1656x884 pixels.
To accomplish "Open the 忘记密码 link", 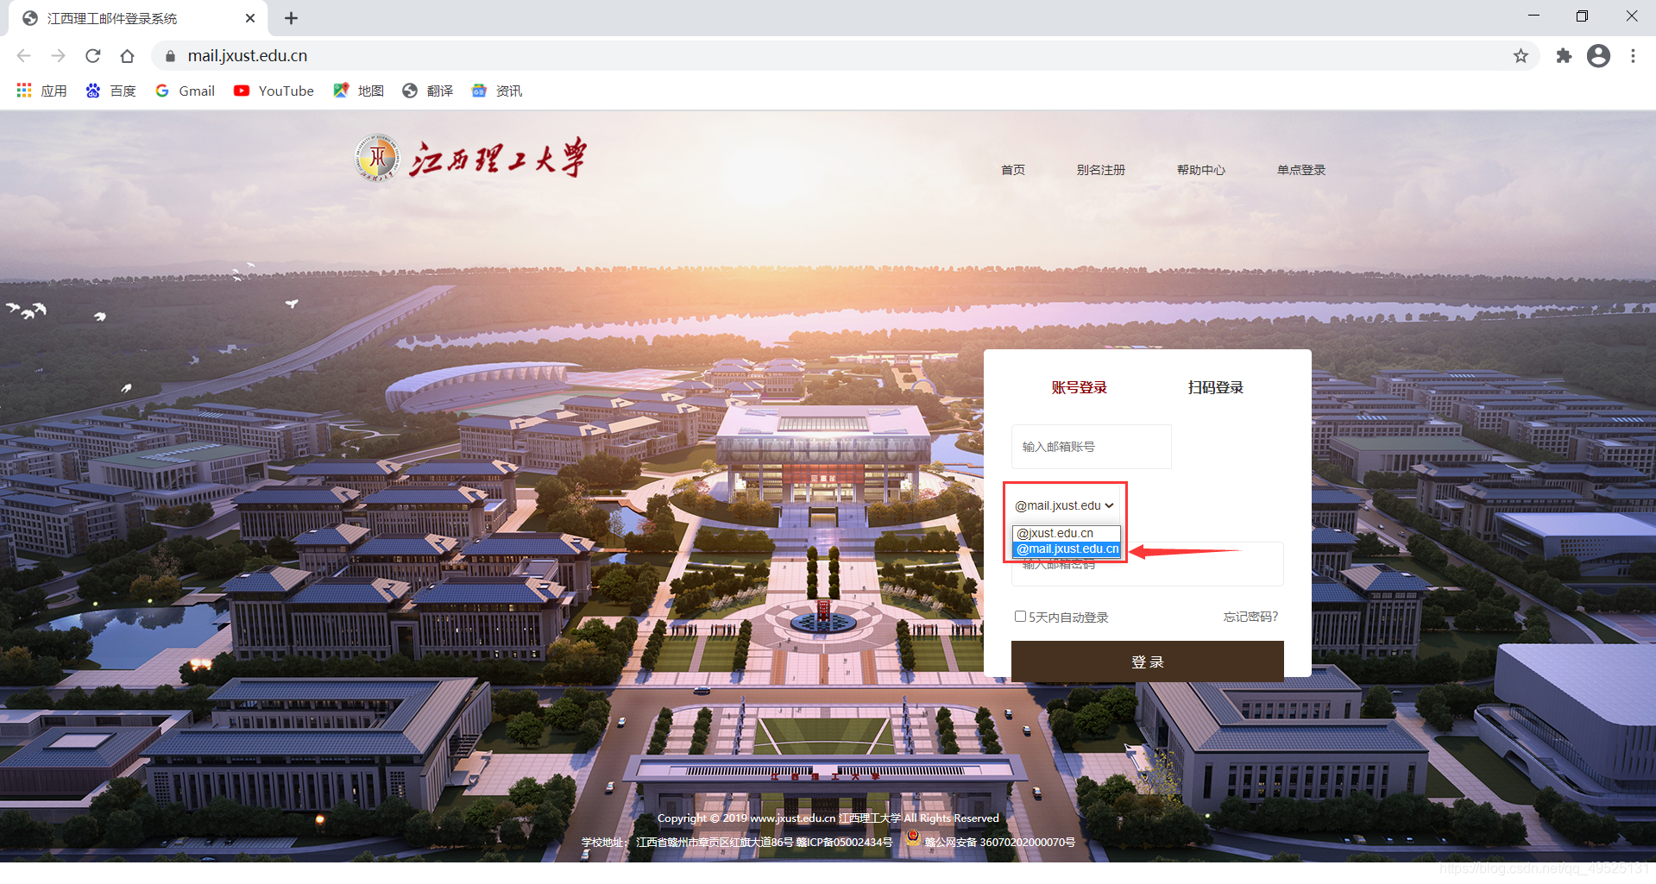I will click(x=1249, y=616).
